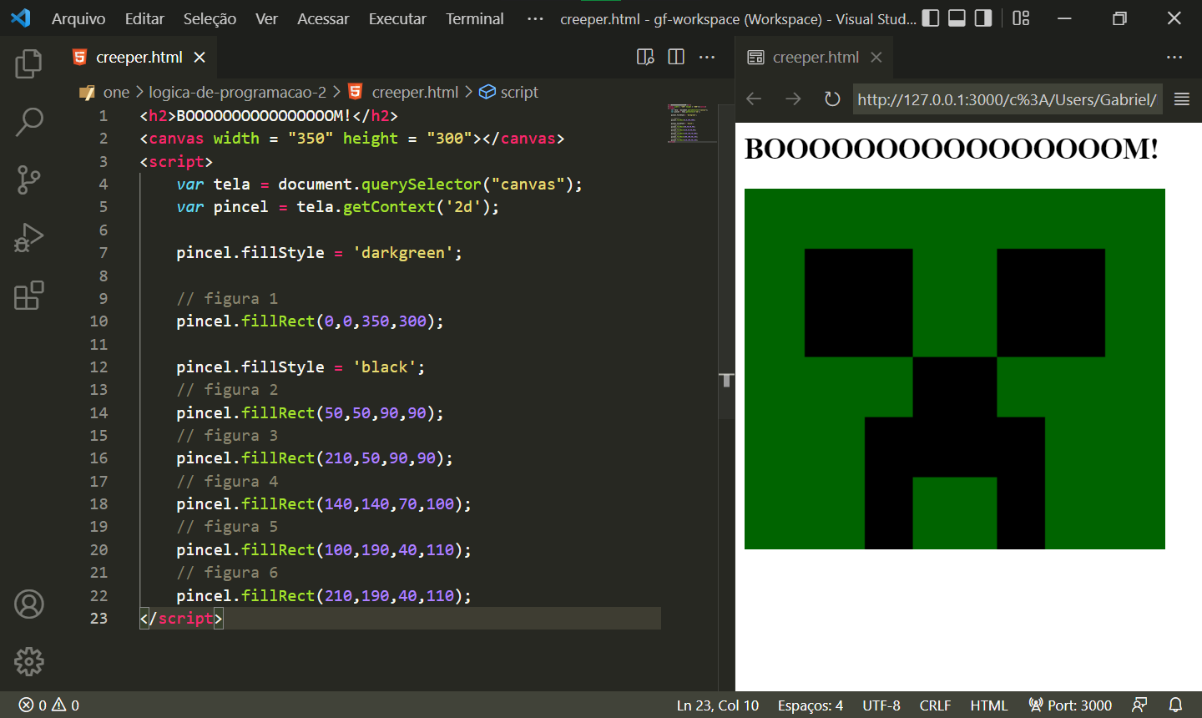Change file encoding UTF-8
This screenshot has width=1202, height=718.
[x=881, y=705]
